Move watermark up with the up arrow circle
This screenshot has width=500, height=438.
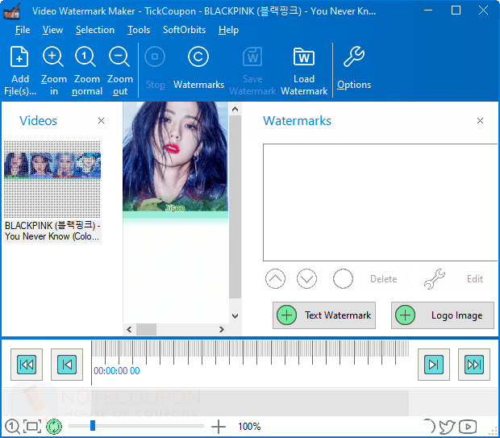pos(275,278)
